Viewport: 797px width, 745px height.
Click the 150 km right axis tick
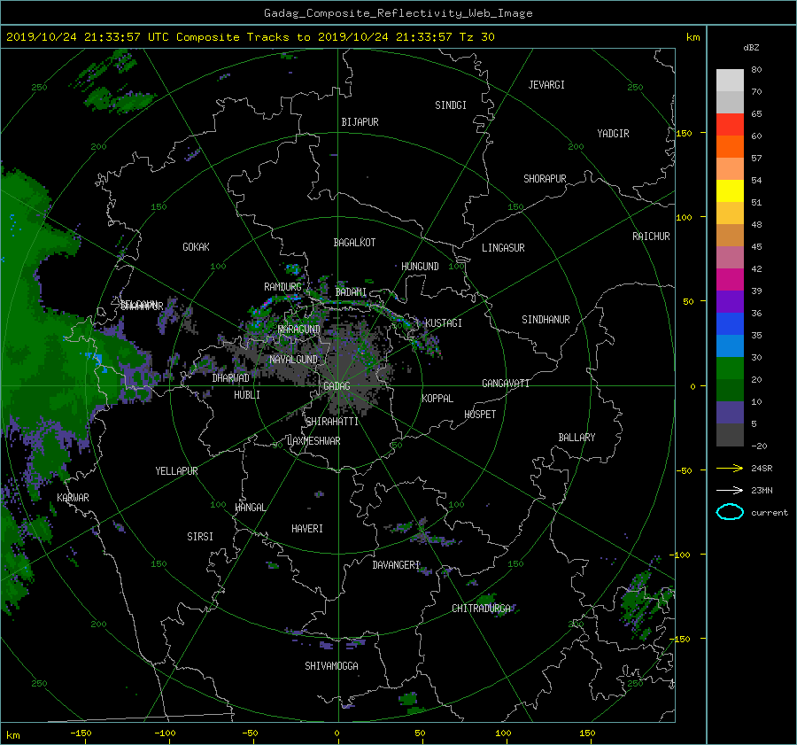coord(685,133)
